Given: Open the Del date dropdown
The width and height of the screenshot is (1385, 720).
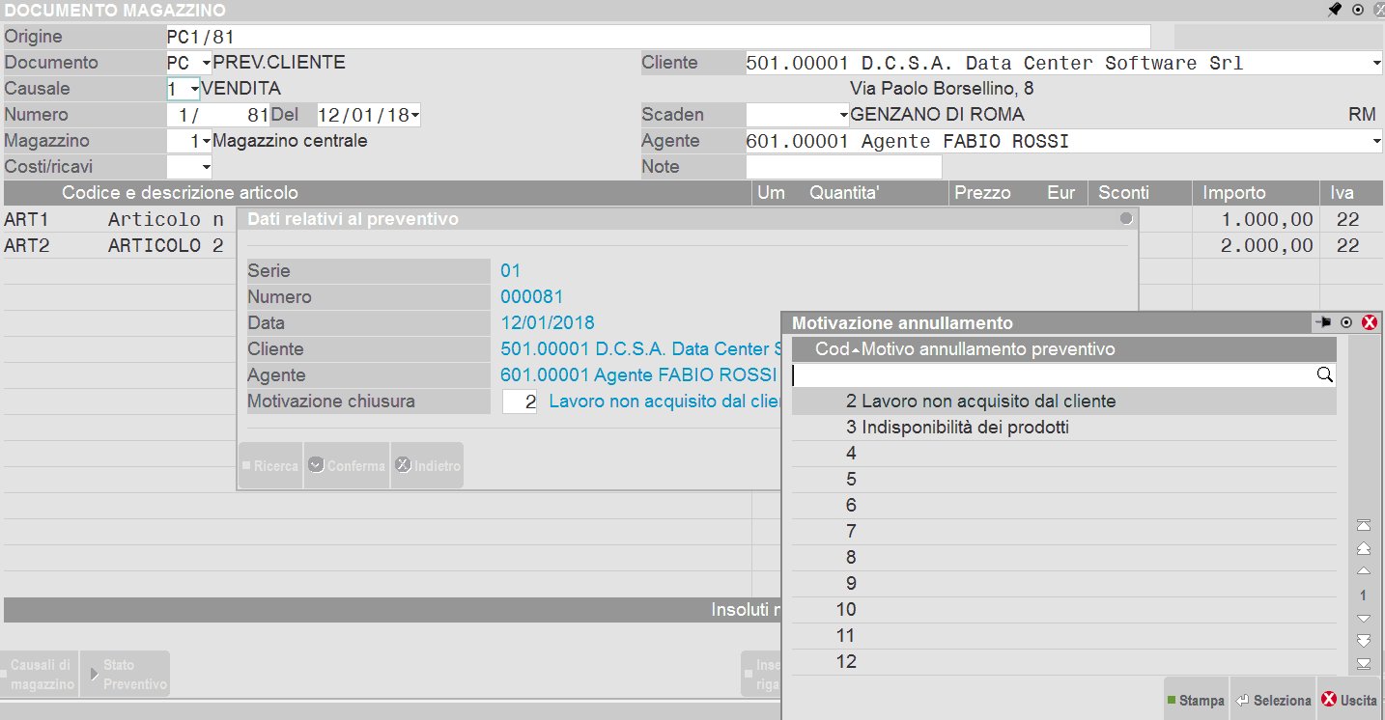Looking at the screenshot, I should (415, 116).
